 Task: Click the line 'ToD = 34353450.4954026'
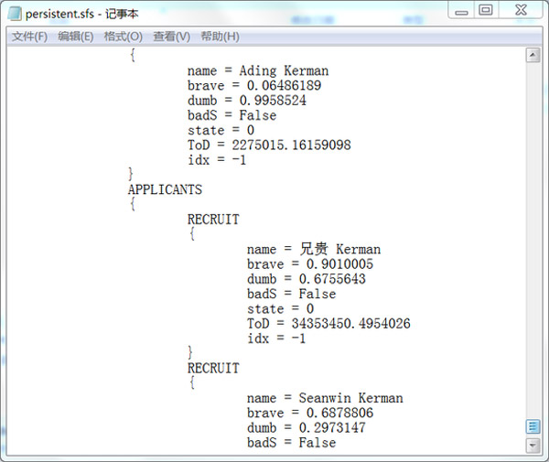coord(328,324)
